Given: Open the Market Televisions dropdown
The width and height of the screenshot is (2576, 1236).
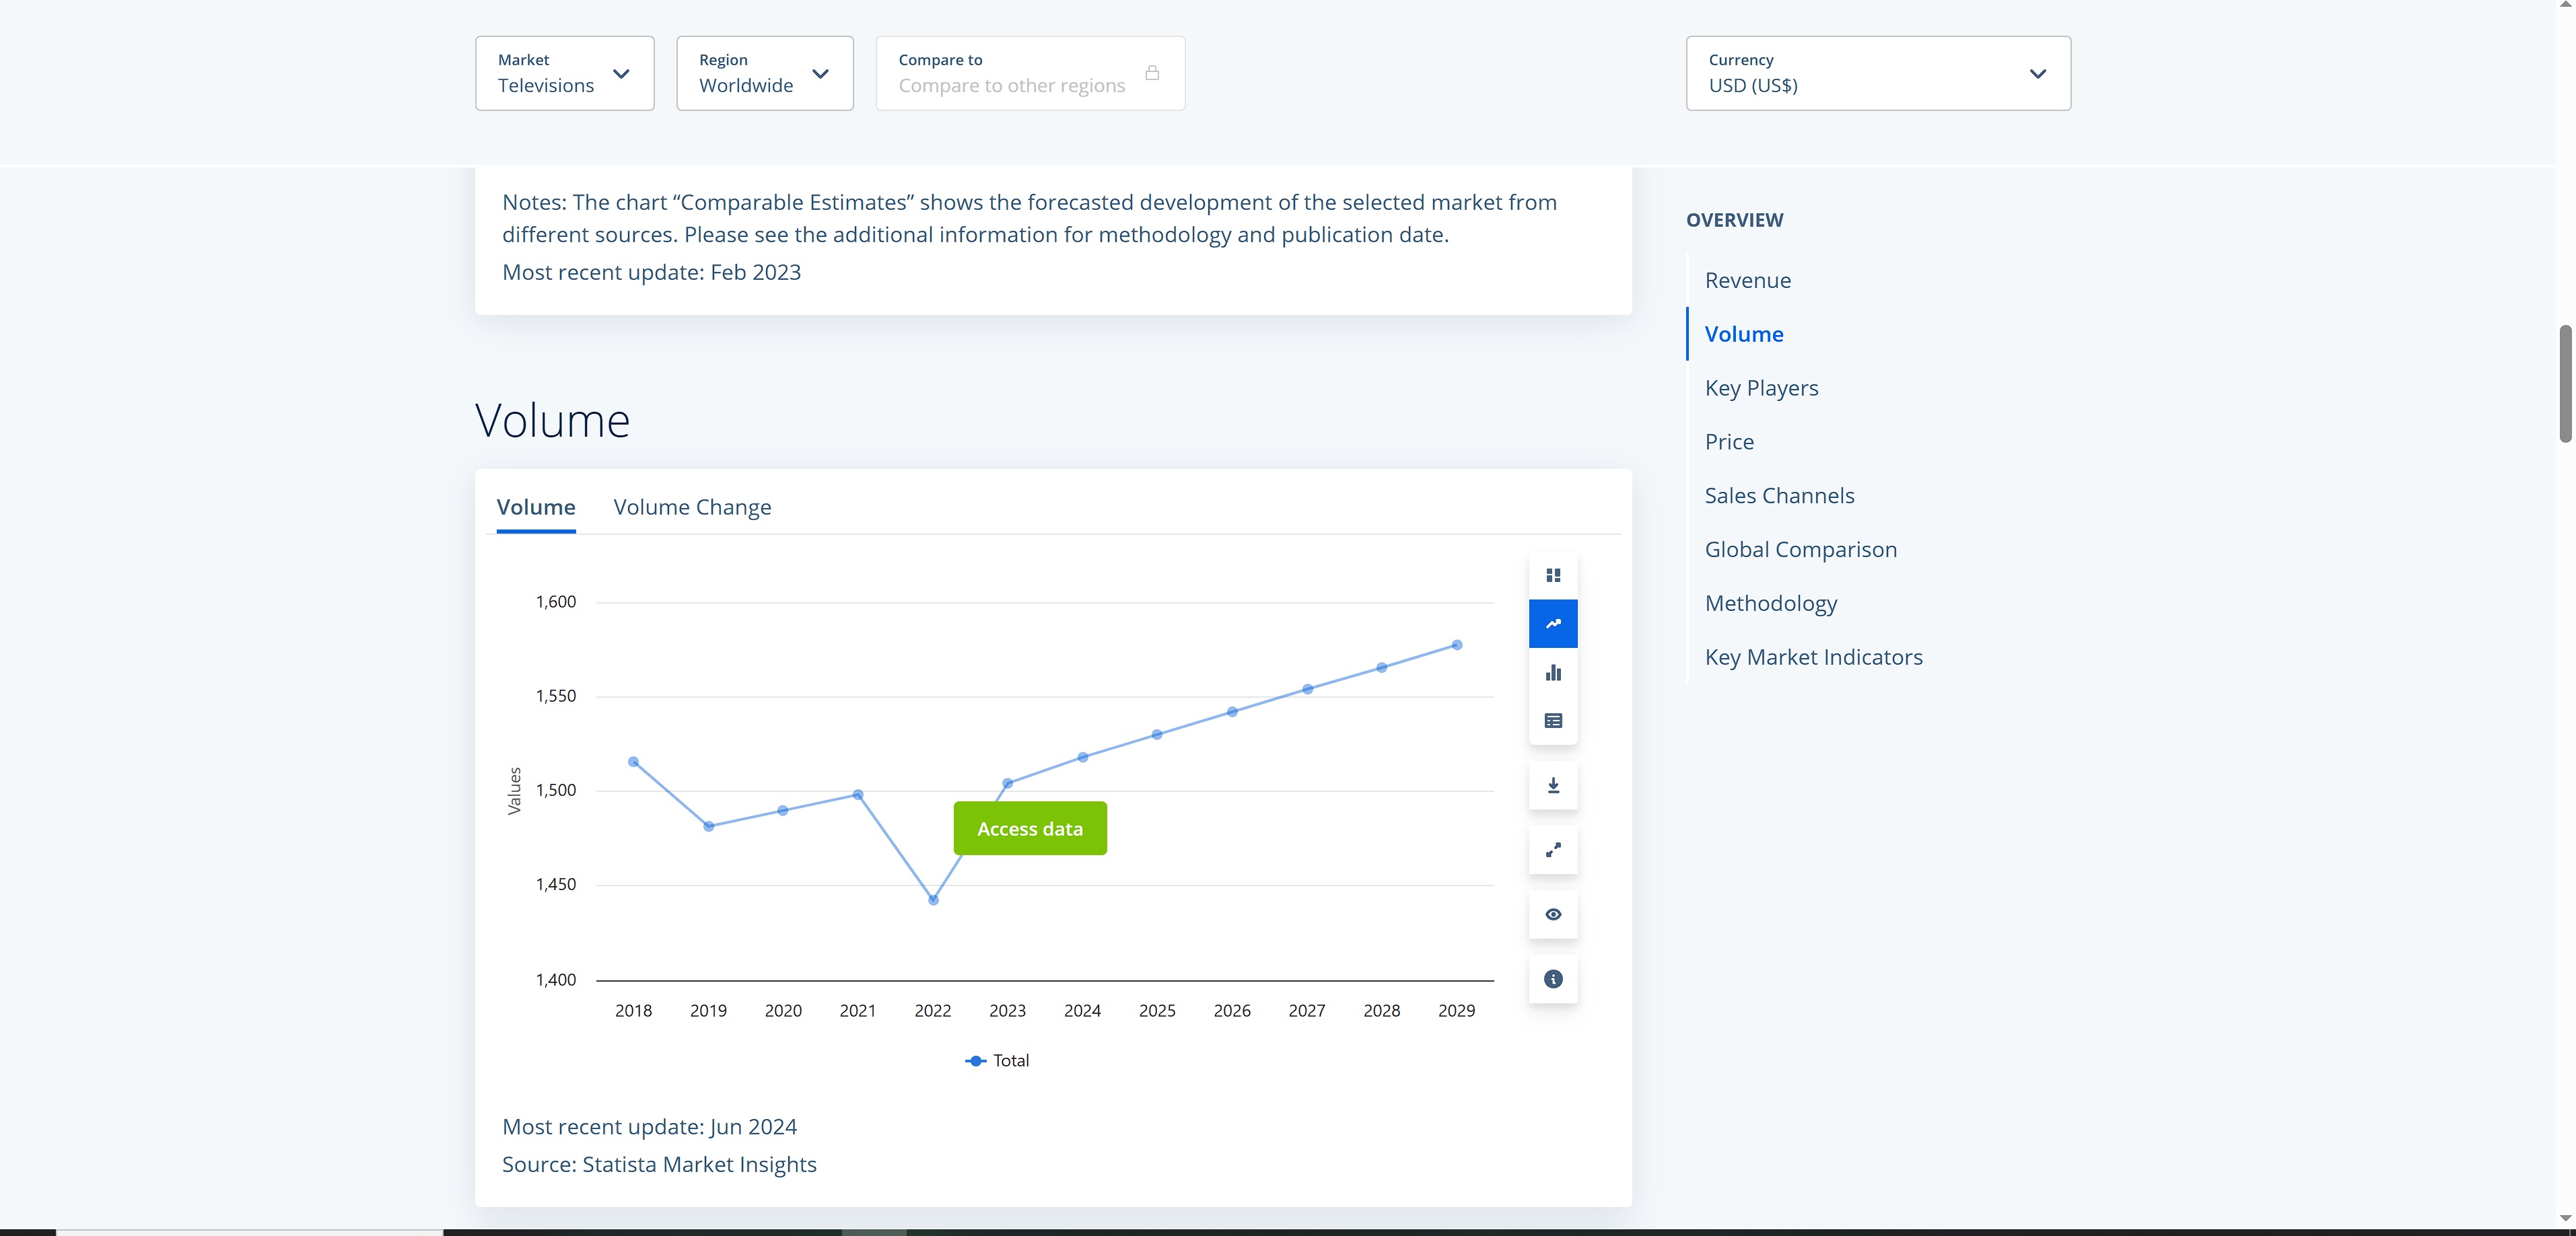Looking at the screenshot, I should point(564,73).
